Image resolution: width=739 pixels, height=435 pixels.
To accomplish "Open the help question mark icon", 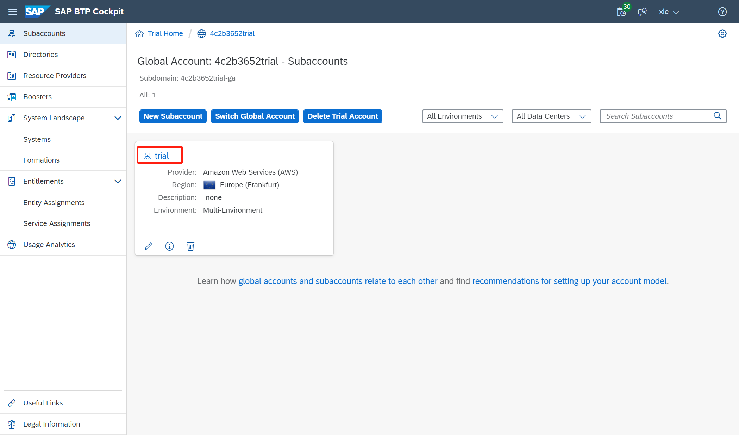I will pyautogui.click(x=722, y=12).
